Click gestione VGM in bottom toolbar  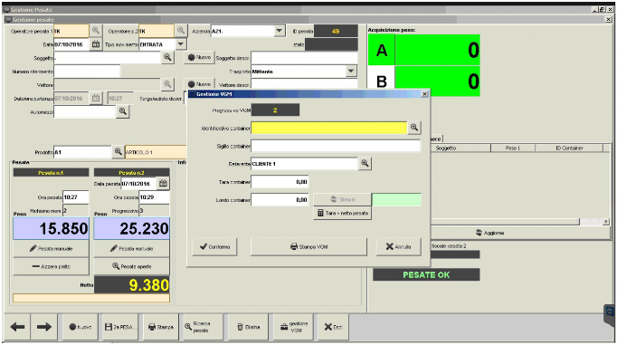pyautogui.click(x=293, y=327)
